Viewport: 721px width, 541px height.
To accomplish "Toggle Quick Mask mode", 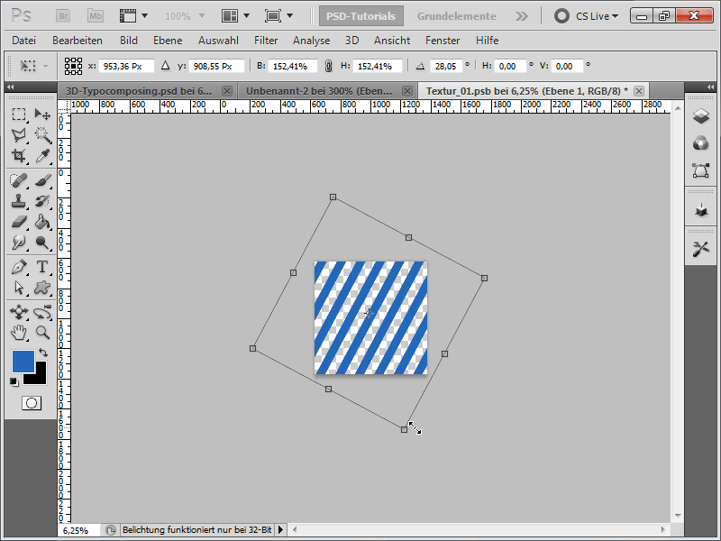I will pos(32,403).
